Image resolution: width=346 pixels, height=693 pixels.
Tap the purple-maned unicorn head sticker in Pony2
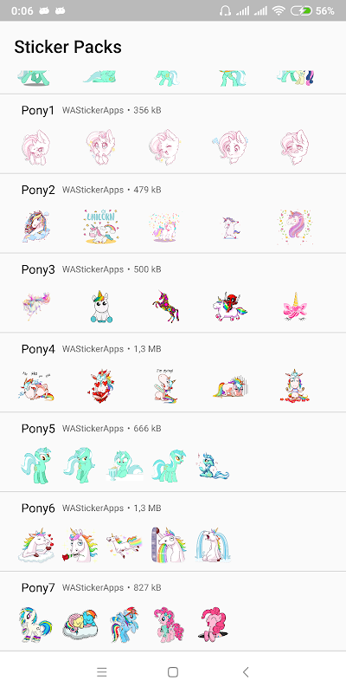coord(295,227)
